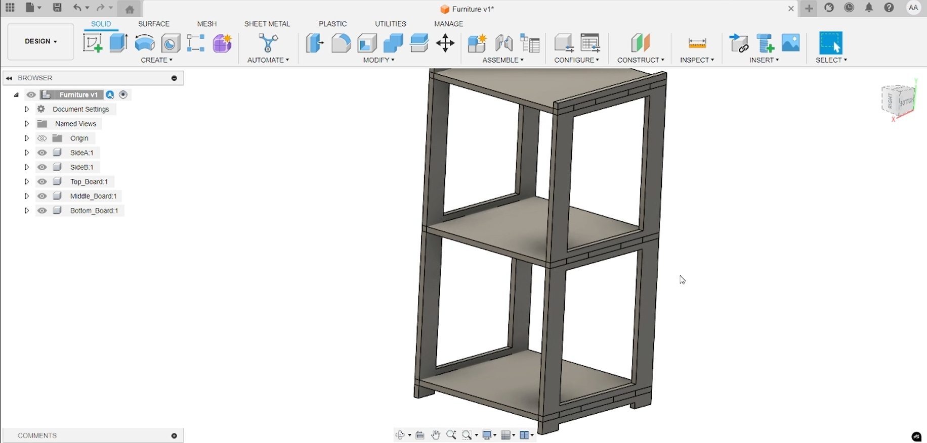927x443 pixels.
Task: Select the Create Form tool
Action: [x=222, y=43]
